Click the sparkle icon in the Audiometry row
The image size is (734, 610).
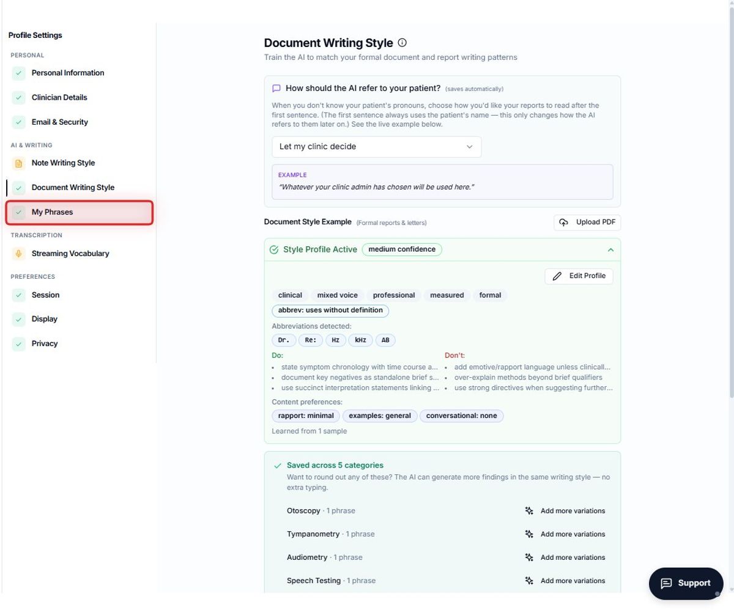point(530,557)
